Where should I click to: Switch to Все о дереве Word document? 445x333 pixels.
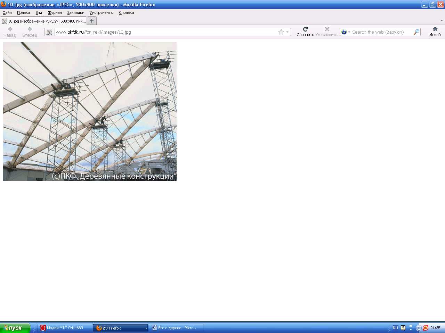click(176, 328)
